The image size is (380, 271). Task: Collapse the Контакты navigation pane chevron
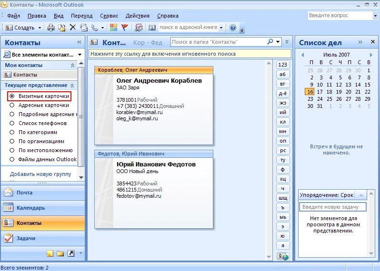click(79, 42)
